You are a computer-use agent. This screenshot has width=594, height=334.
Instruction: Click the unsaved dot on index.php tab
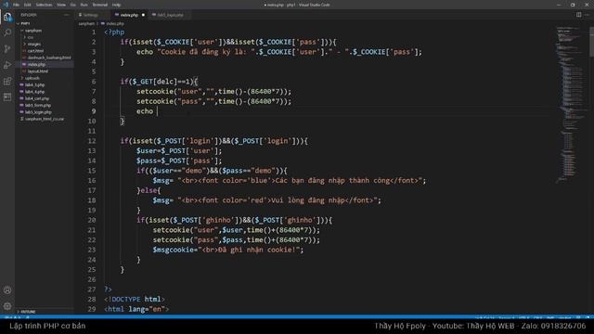[143, 15]
